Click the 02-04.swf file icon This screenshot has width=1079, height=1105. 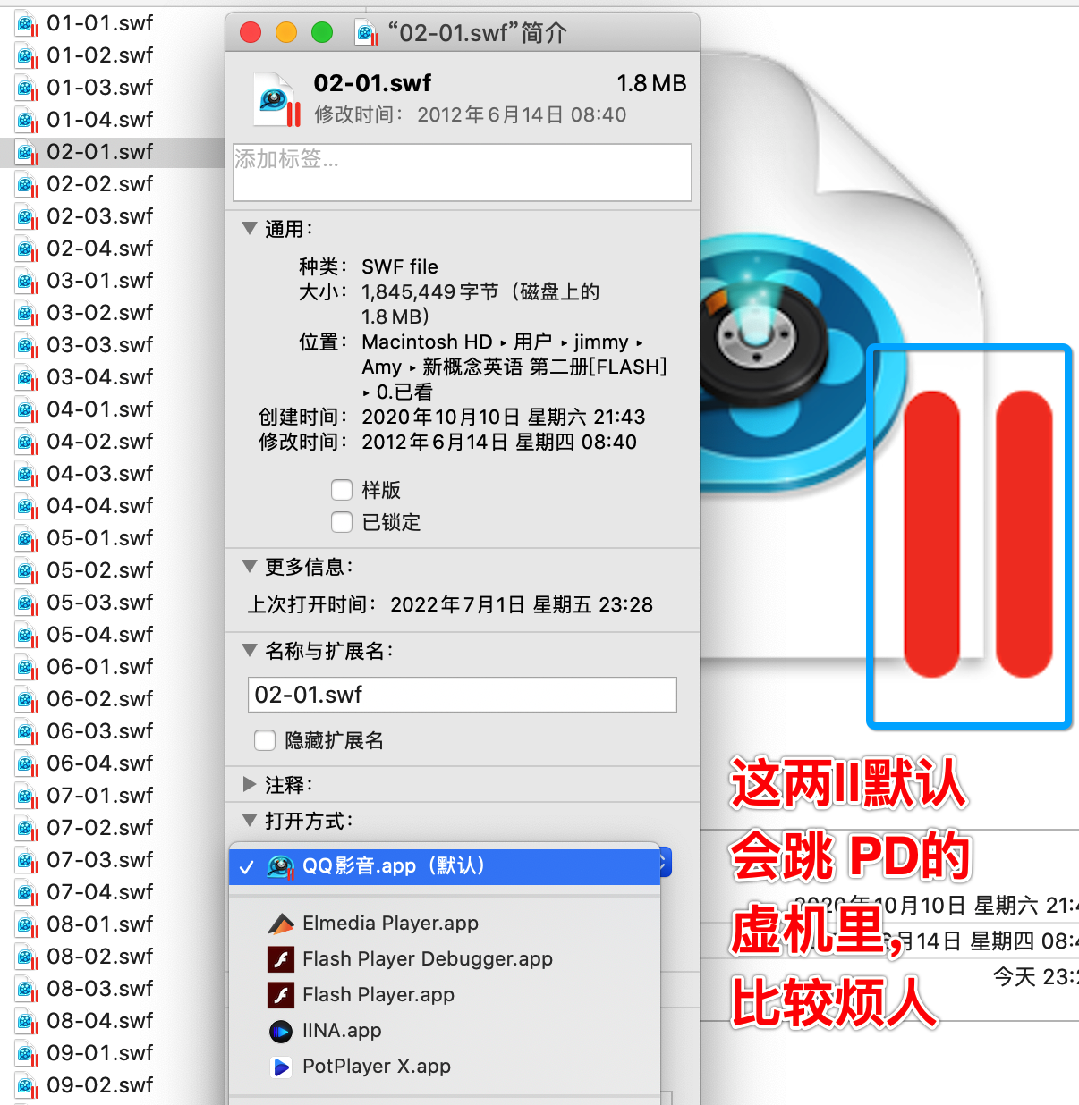pyautogui.click(x=28, y=249)
